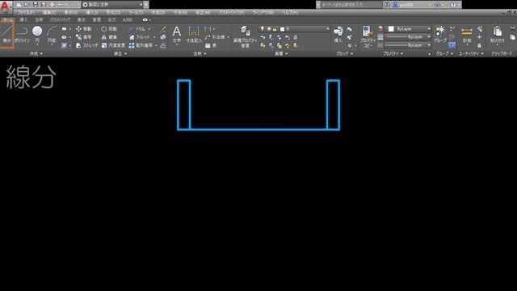
Task: Switch to the 出力 ribbon tab
Action: pos(111,19)
